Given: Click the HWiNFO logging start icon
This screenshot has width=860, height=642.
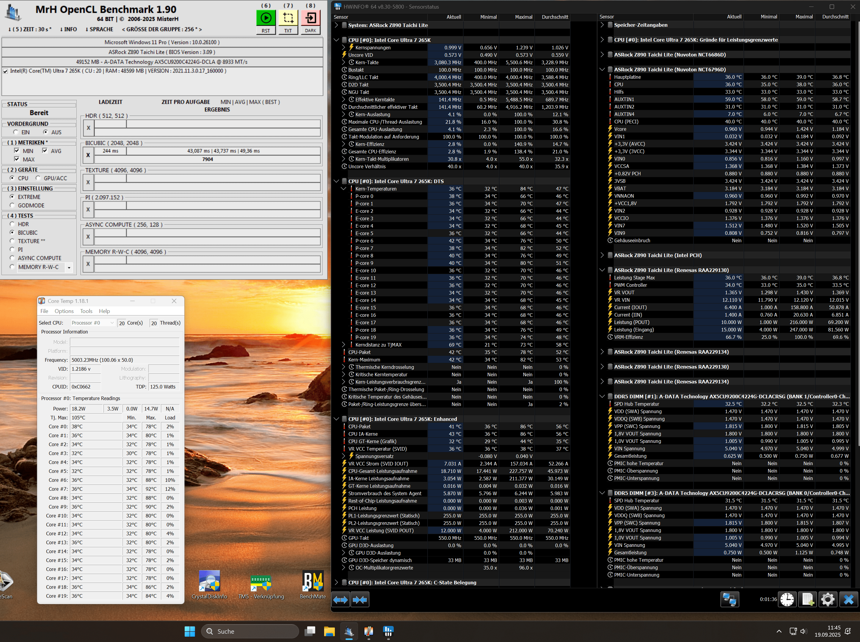Looking at the screenshot, I should coord(808,599).
